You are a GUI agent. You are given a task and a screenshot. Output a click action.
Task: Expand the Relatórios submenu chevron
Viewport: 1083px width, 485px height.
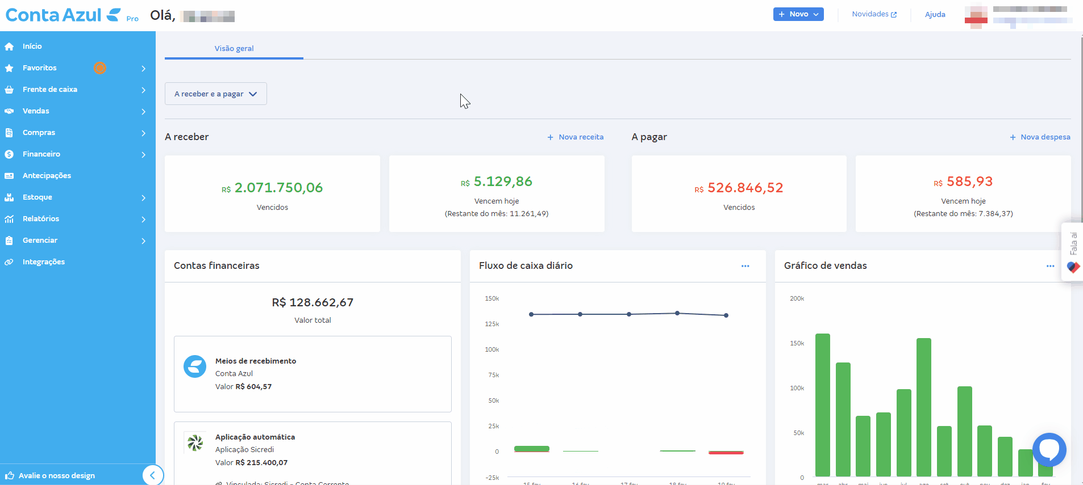click(144, 220)
